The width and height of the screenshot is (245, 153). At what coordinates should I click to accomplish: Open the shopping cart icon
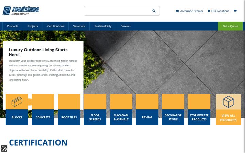[x=235, y=11]
